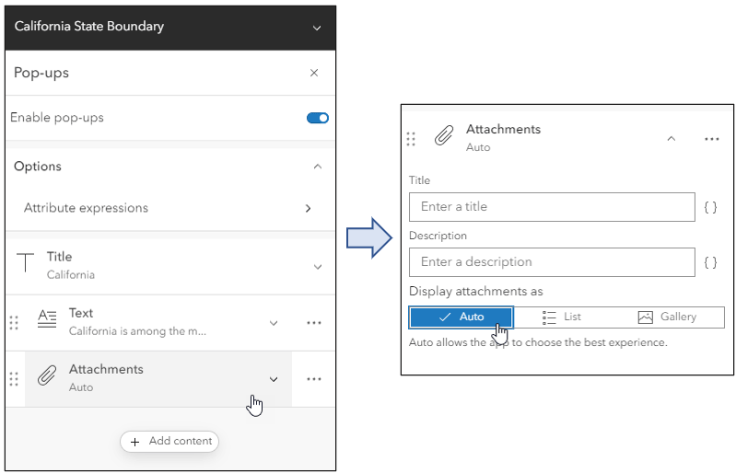Click the Text content icon
The image size is (736, 473).
(46, 322)
